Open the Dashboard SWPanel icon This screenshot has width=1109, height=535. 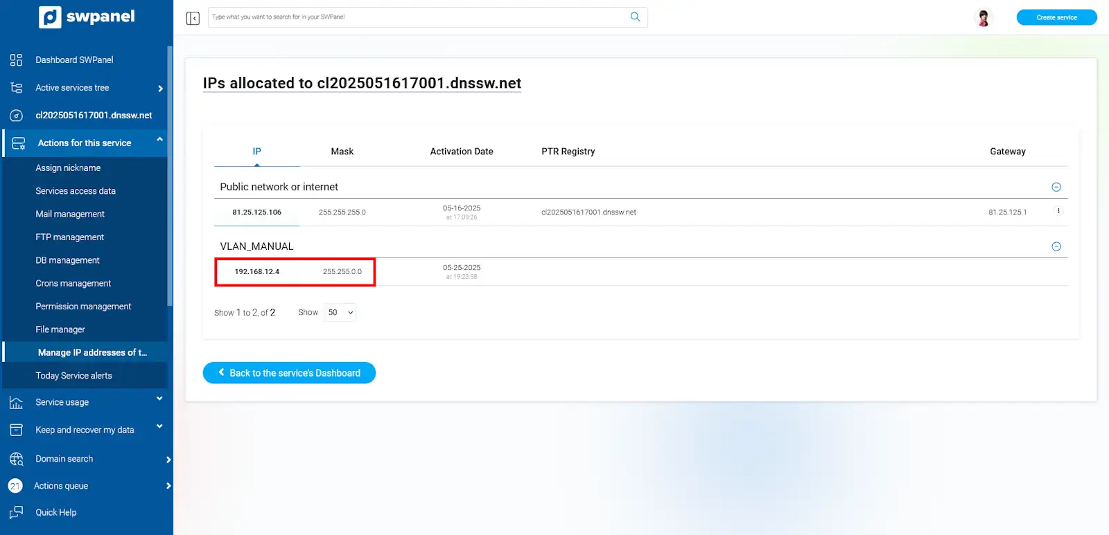pyautogui.click(x=16, y=60)
